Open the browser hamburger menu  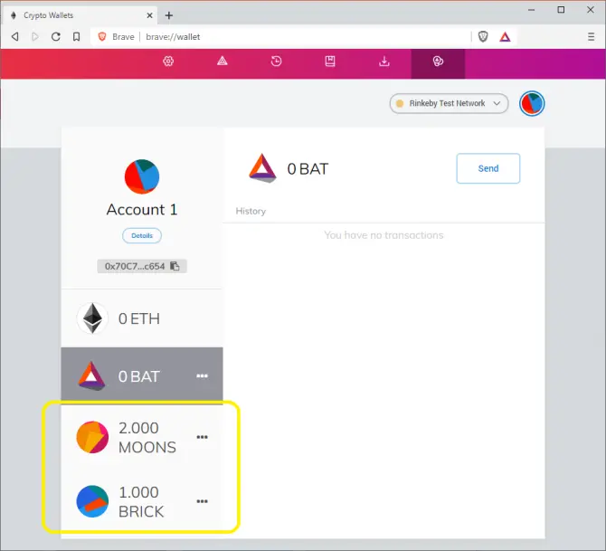591,37
